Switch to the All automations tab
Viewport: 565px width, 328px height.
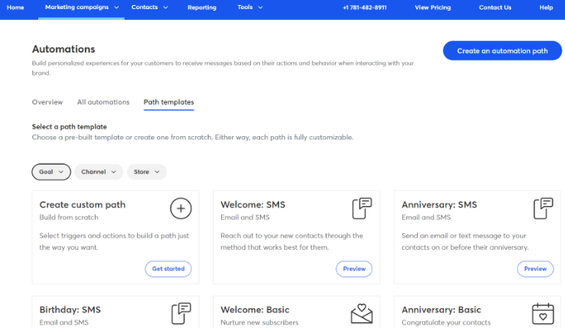[103, 102]
